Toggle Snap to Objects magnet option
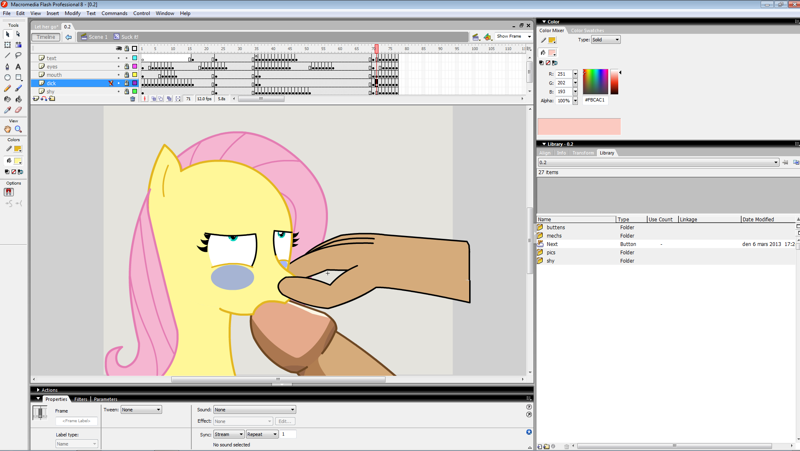The width and height of the screenshot is (800, 451). pyautogui.click(x=9, y=192)
